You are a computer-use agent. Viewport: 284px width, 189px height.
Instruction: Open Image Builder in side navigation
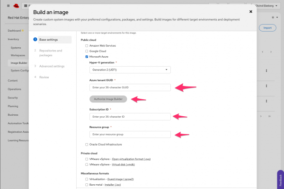(19, 63)
